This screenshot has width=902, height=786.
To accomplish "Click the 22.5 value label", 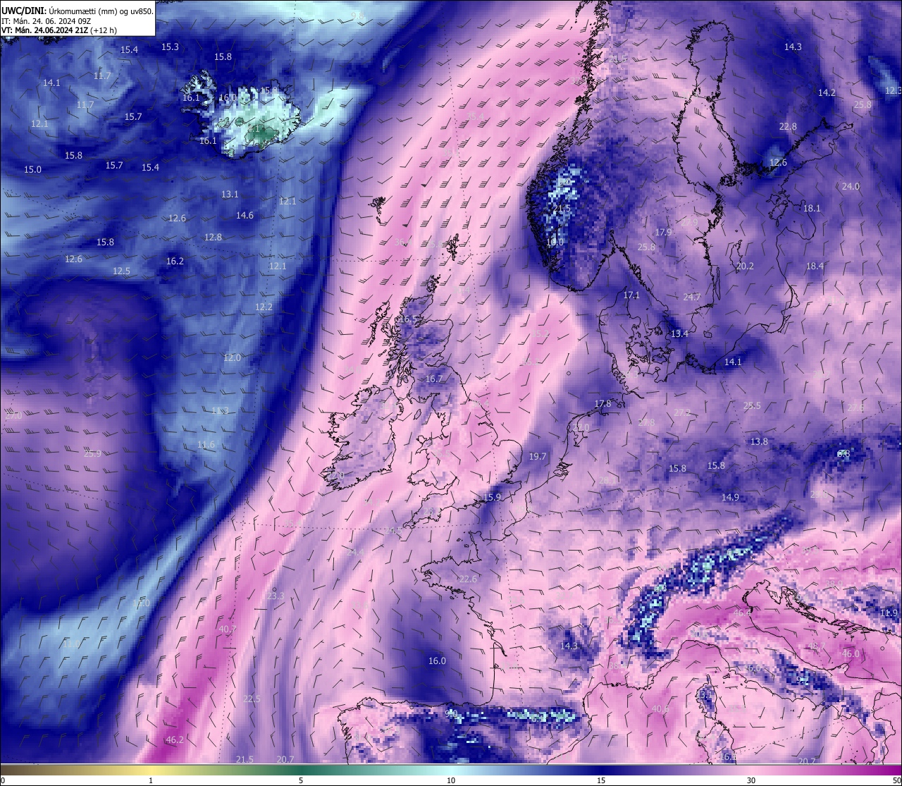I will (x=252, y=699).
